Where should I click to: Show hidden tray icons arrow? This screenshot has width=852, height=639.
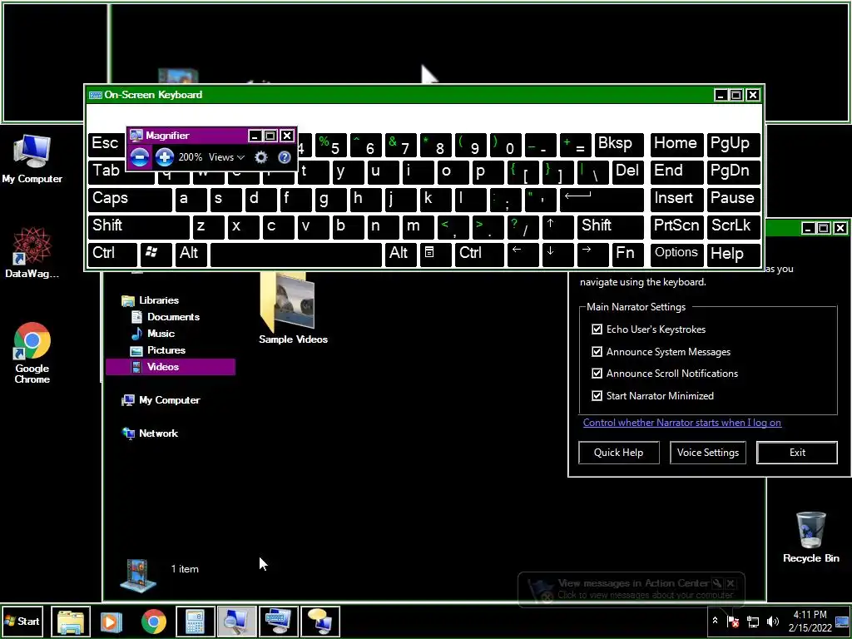click(715, 621)
